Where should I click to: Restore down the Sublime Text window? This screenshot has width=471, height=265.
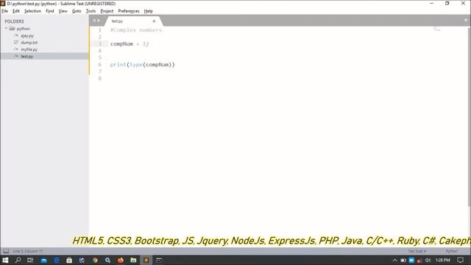tap(447, 3)
